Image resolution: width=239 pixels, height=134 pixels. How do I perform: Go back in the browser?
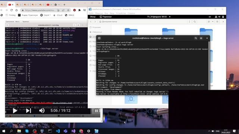pos(1,10)
